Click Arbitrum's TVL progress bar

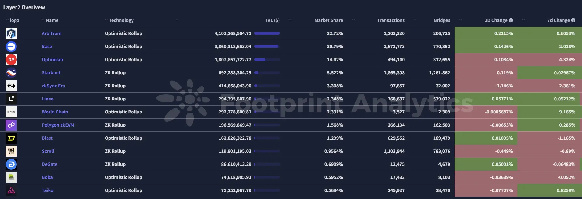[x=267, y=33]
